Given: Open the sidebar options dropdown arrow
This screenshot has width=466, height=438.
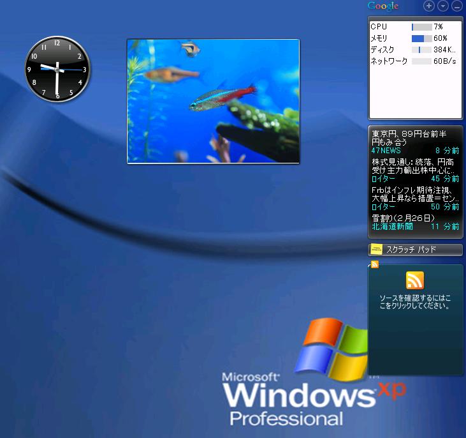Looking at the screenshot, I should tap(443, 6).
